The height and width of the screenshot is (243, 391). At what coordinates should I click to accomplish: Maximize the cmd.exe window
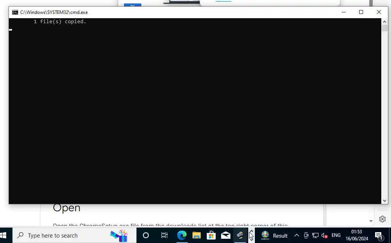click(361, 12)
